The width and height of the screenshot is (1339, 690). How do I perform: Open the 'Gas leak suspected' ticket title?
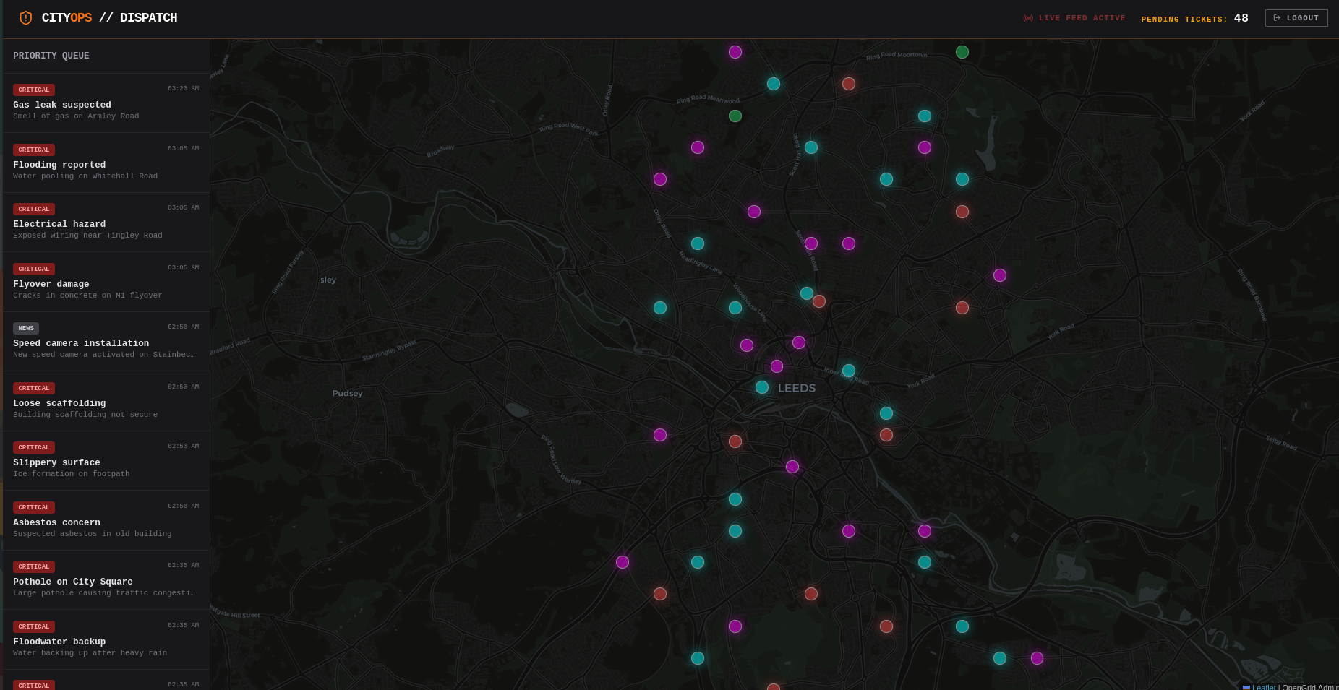click(x=62, y=105)
